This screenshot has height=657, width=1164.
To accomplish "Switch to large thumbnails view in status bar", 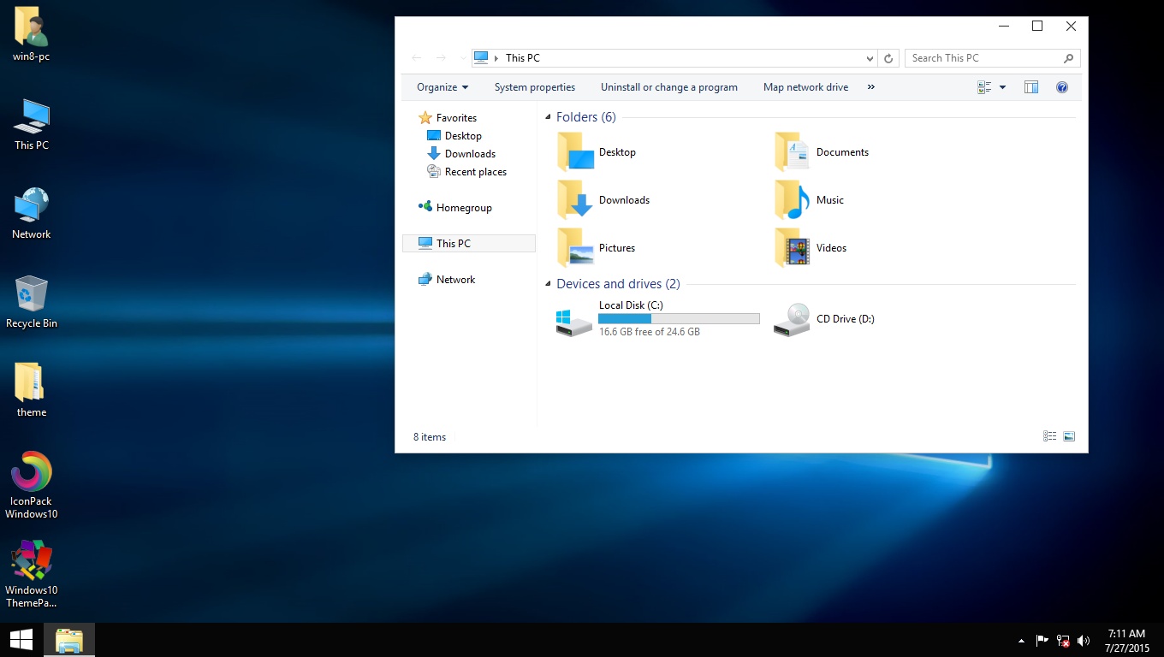I will pos(1068,436).
